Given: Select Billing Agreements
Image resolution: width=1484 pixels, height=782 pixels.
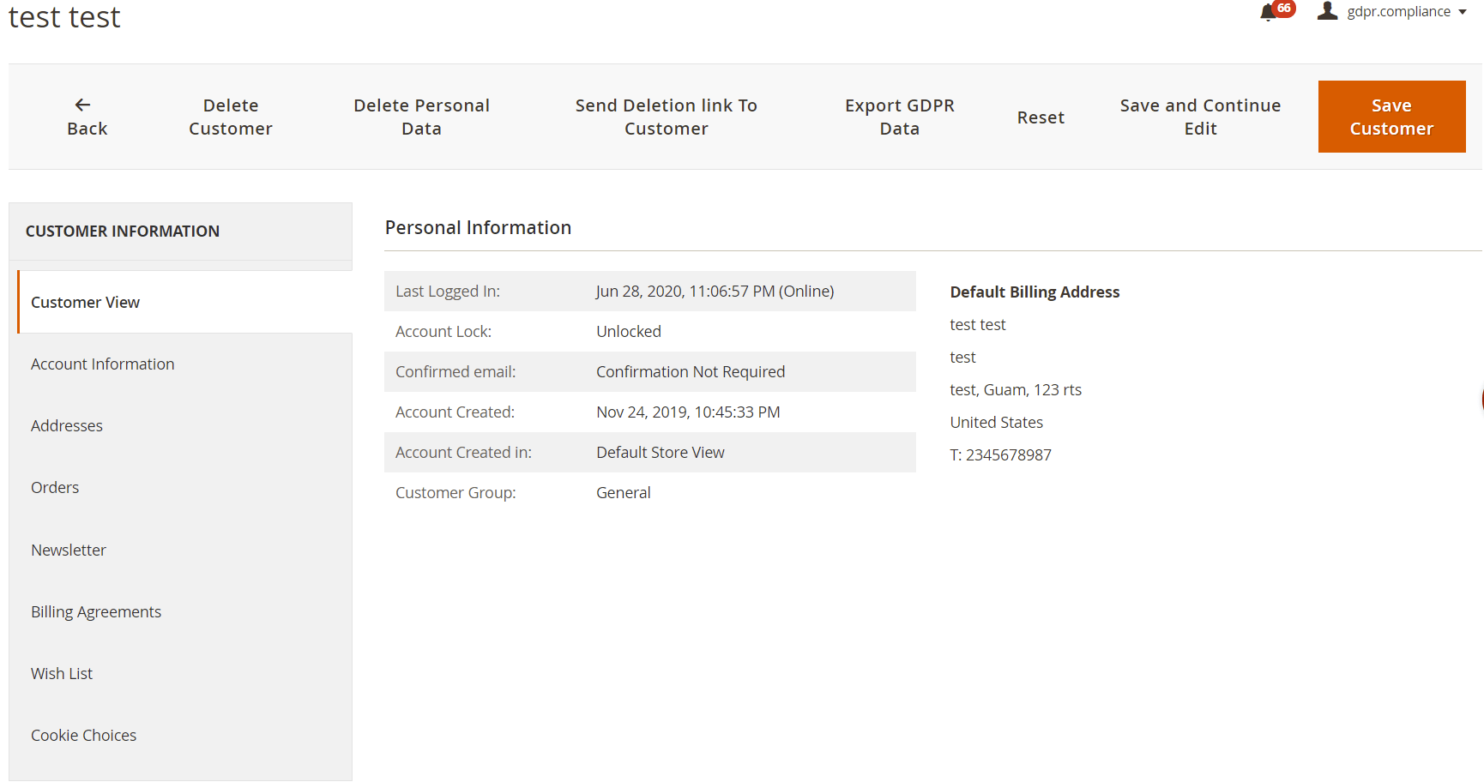Looking at the screenshot, I should 96,611.
